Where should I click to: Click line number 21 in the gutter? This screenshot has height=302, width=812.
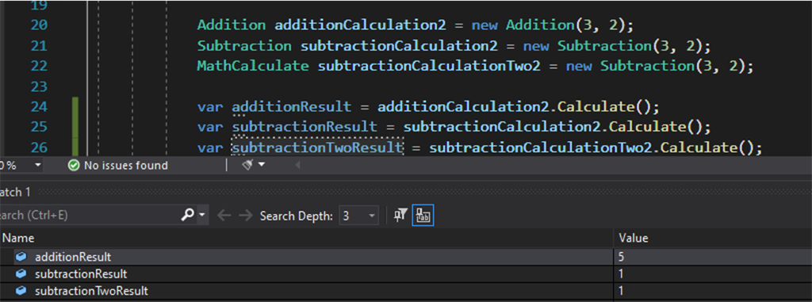coord(38,46)
